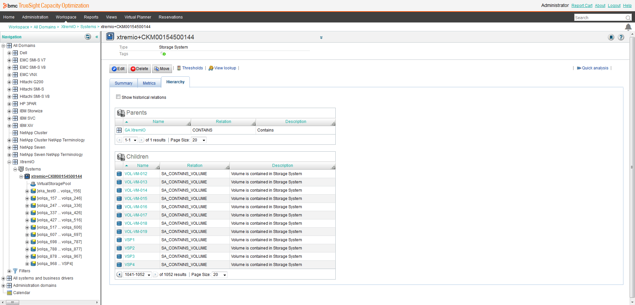
Task: Open context help question mark icon
Action: [x=621, y=37]
